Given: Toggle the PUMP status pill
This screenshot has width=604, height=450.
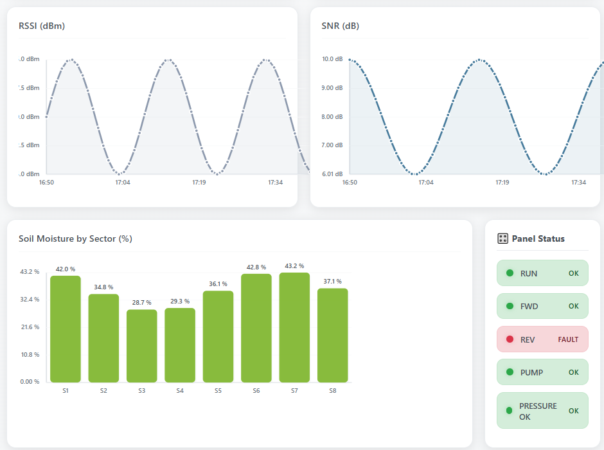Looking at the screenshot, I should coord(542,372).
